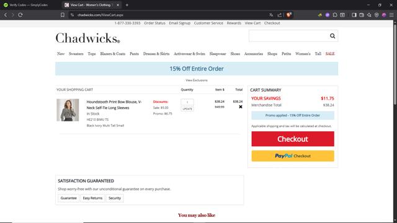Click the View Cart top link
The width and height of the screenshot is (397, 223).
(x=252, y=23)
